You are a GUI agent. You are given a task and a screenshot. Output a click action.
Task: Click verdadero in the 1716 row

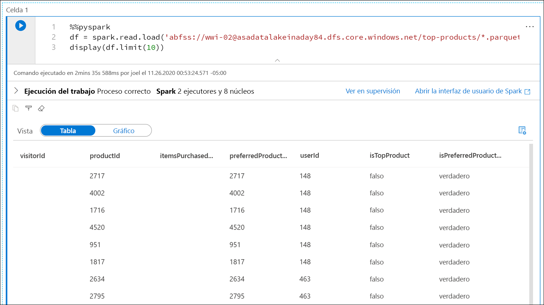point(454,210)
